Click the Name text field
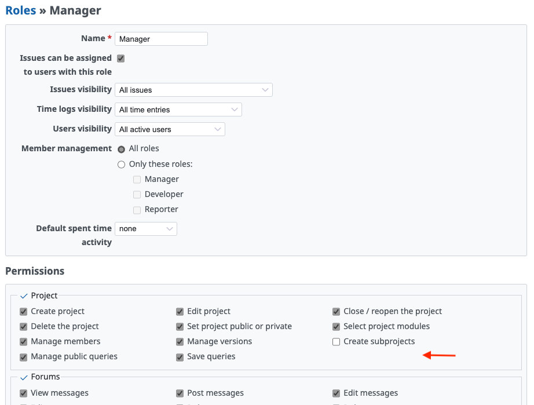Image resolution: width=534 pixels, height=405 pixels. click(x=161, y=39)
